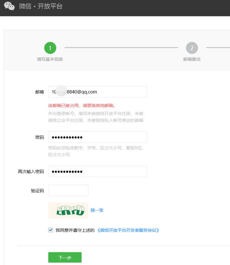Click the 邮箱激活 step label

click(192, 59)
